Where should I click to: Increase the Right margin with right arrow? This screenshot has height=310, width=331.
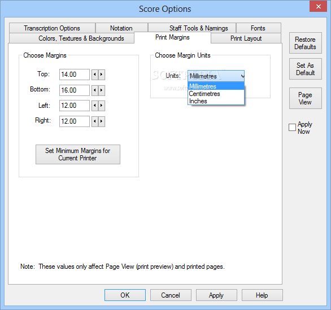(x=102, y=121)
